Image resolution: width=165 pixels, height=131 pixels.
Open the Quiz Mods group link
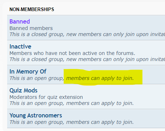point(24,91)
